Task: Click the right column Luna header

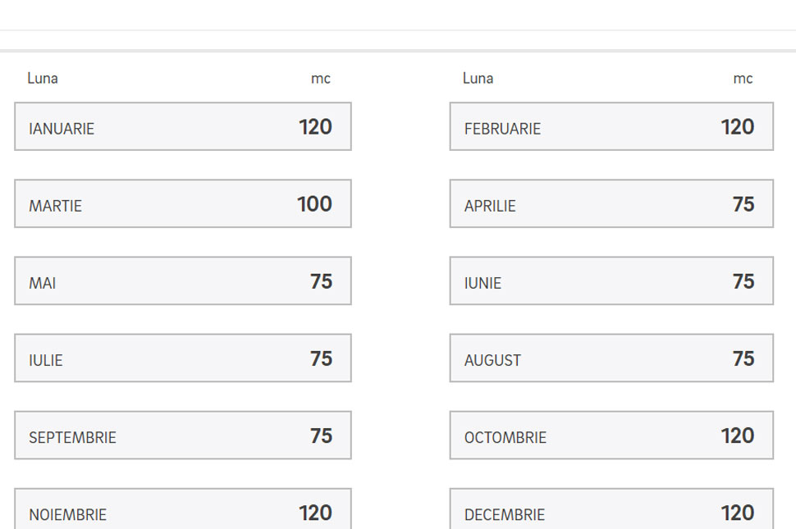Action: point(478,79)
